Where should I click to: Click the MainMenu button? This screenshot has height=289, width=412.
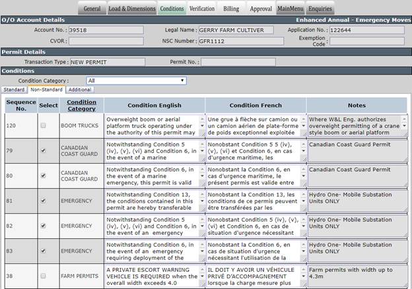(291, 9)
